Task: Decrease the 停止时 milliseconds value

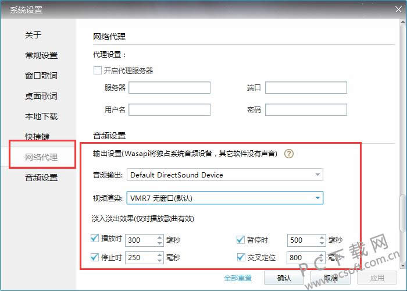Action: click(159, 260)
